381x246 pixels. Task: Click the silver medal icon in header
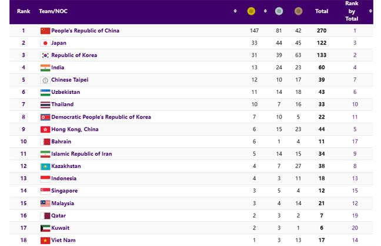click(x=279, y=11)
